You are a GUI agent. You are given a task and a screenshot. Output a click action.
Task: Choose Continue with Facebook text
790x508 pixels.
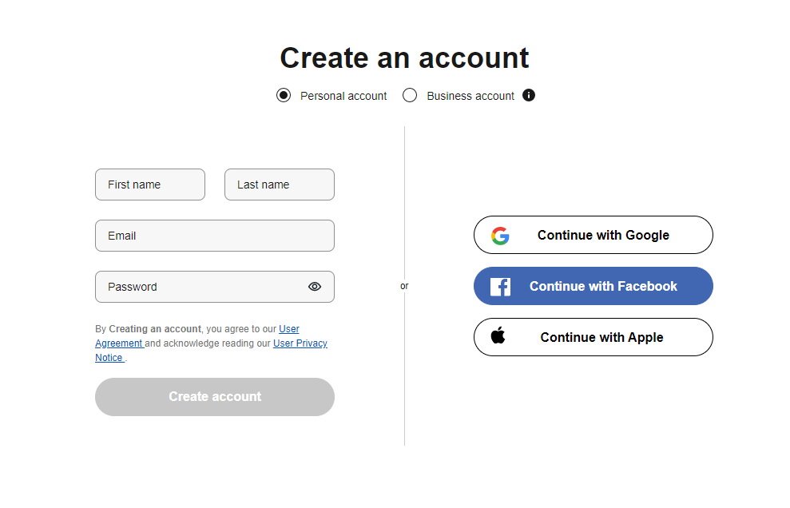pos(603,287)
